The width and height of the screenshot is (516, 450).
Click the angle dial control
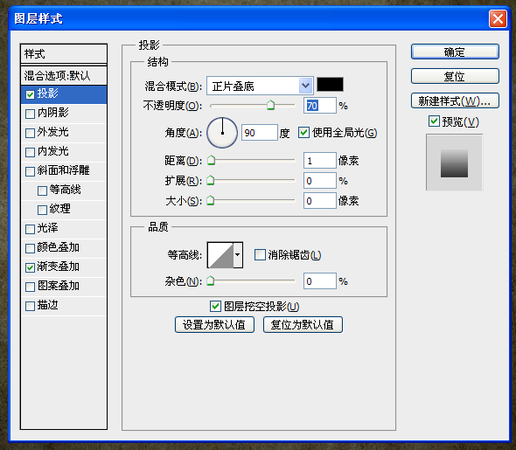[222, 133]
